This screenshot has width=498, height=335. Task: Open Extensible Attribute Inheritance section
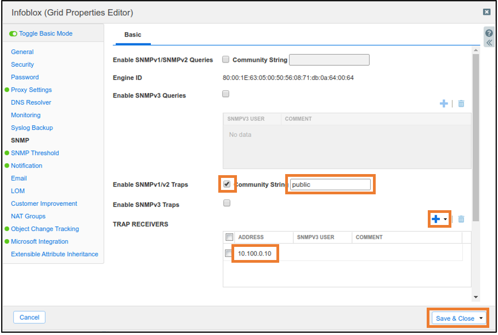click(x=55, y=254)
